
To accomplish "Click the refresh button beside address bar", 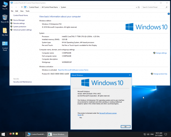I will (x=139, y=7).
